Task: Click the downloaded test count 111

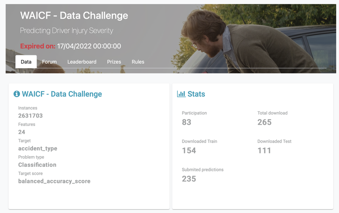Action: [x=264, y=151]
